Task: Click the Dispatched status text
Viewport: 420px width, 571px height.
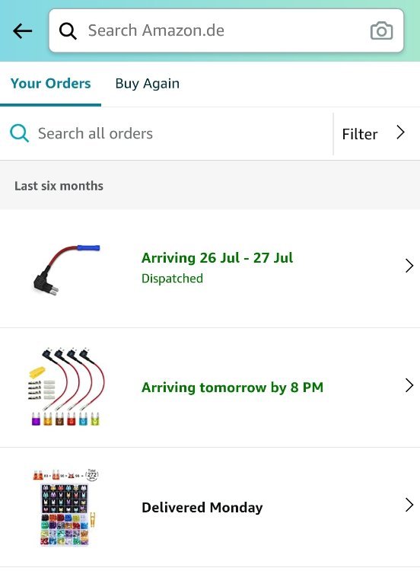Action: 172,279
